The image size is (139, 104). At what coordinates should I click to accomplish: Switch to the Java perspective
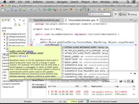pyautogui.click(x=122, y=14)
